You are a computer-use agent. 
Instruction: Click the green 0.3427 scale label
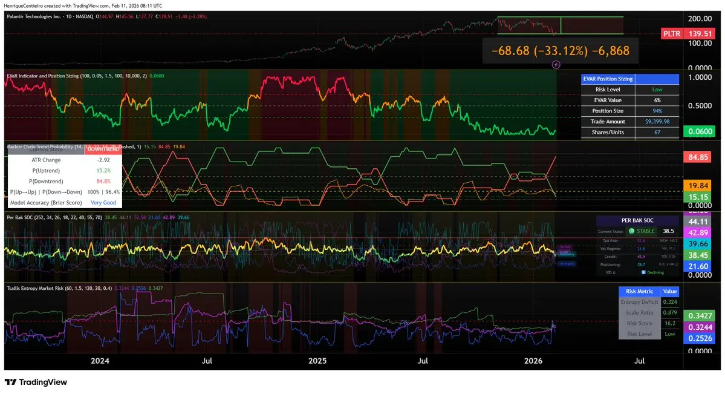(700, 316)
